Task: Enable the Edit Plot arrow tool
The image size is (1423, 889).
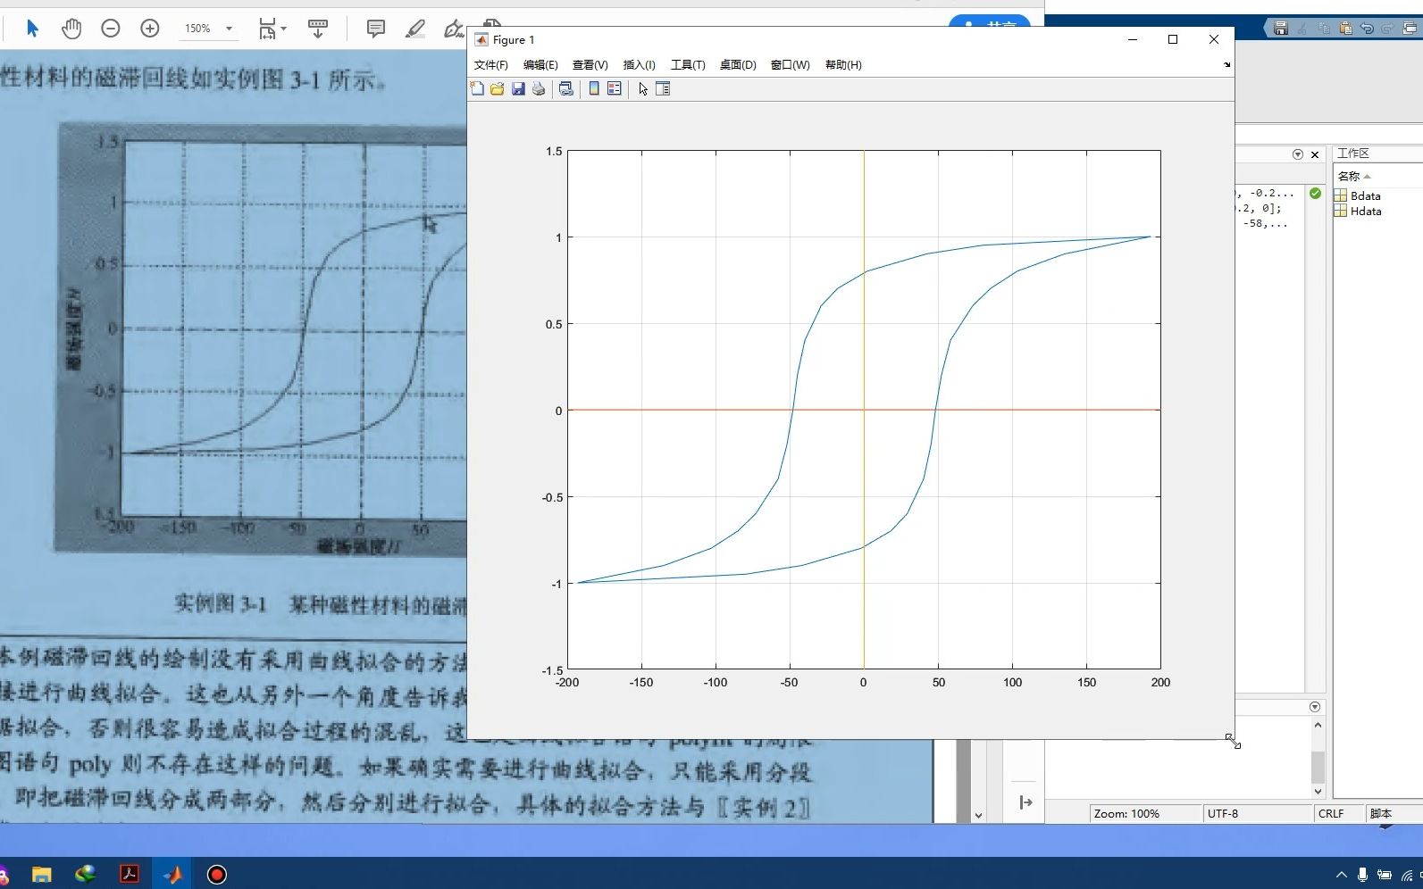Action: (x=643, y=88)
